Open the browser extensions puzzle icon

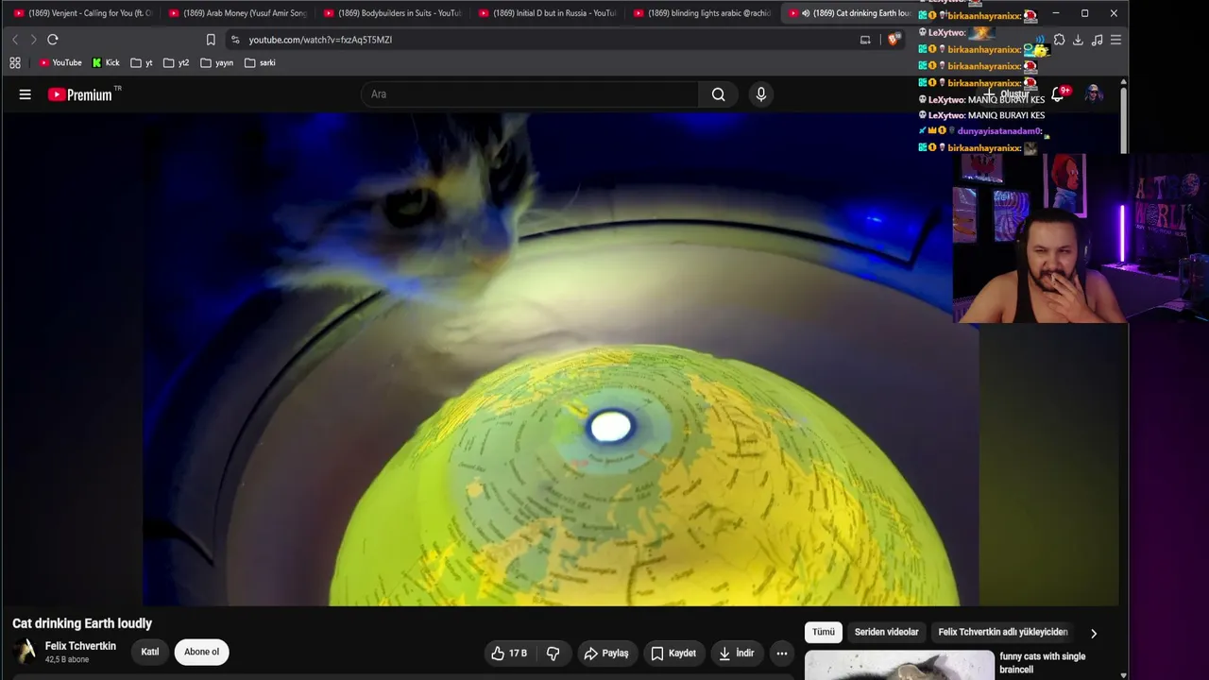[x=1060, y=40]
